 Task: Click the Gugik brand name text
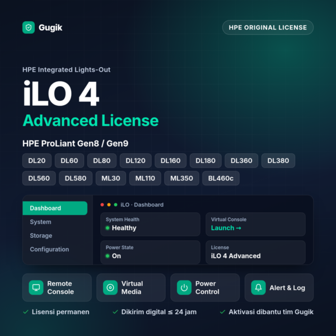pos(50,27)
